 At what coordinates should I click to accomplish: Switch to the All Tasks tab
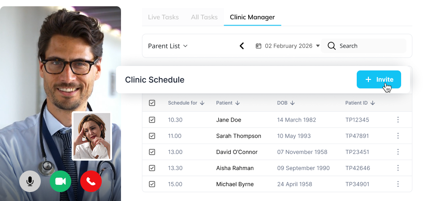pyautogui.click(x=204, y=17)
